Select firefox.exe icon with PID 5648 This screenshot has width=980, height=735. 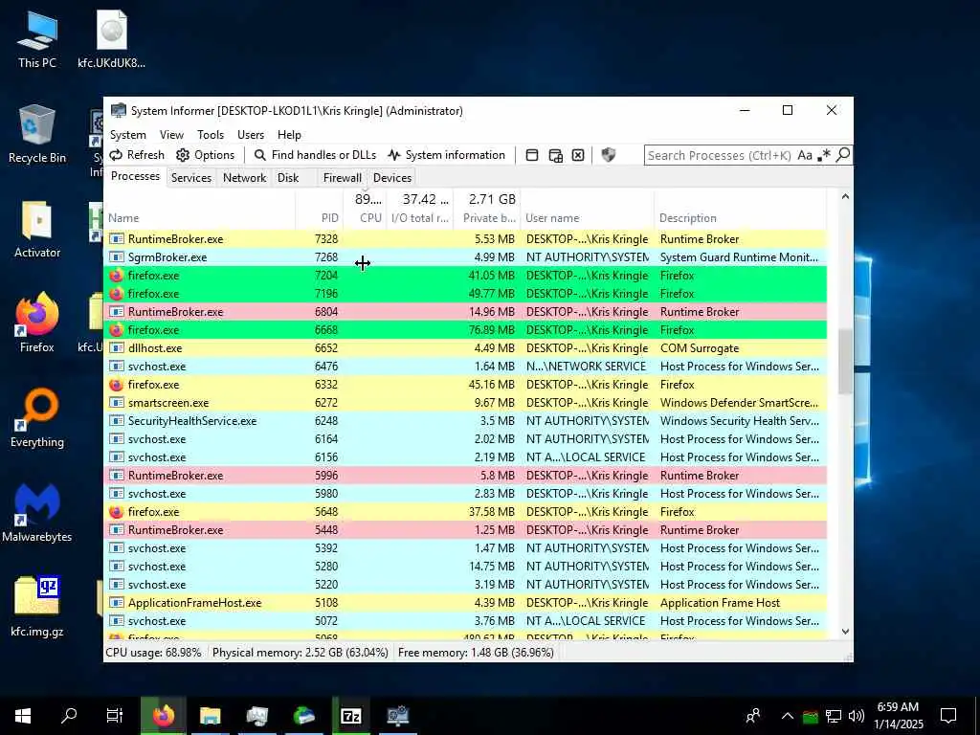click(116, 511)
